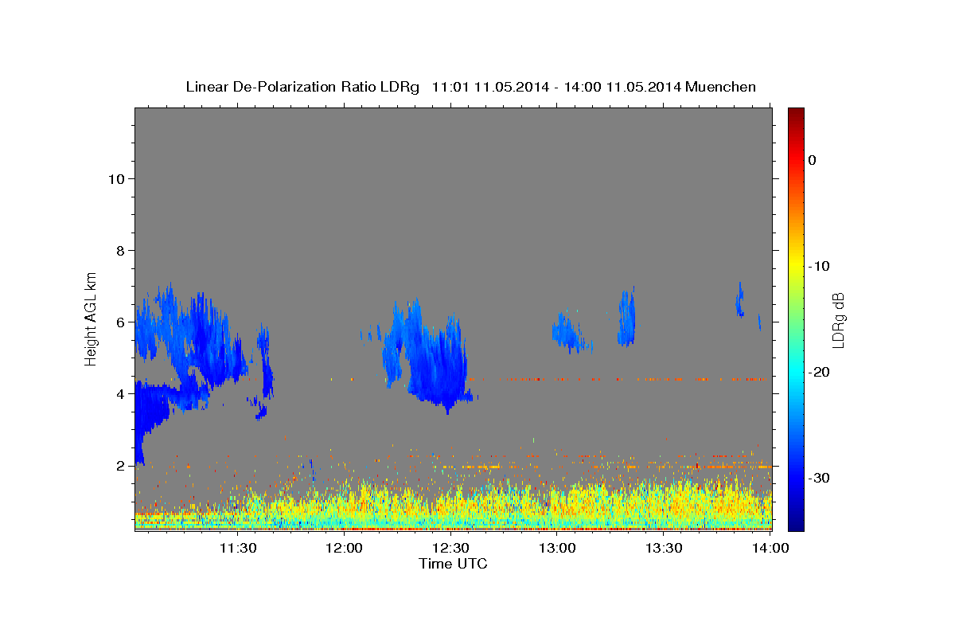Click the dark blue bottom of colorbar
The image size is (955, 637).
(x=796, y=524)
